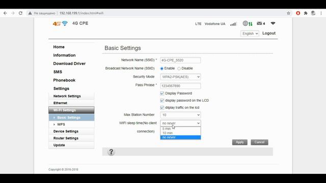Screen dimensions: 326x183
Task: Click the Basic Settings page heading
Action: point(123,48)
